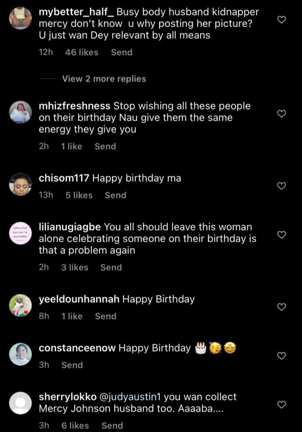View who gave 46 likes

(82, 52)
